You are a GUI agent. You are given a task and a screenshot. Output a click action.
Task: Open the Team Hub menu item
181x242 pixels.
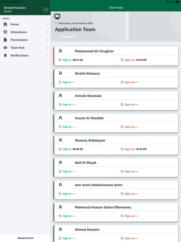pos(25,48)
